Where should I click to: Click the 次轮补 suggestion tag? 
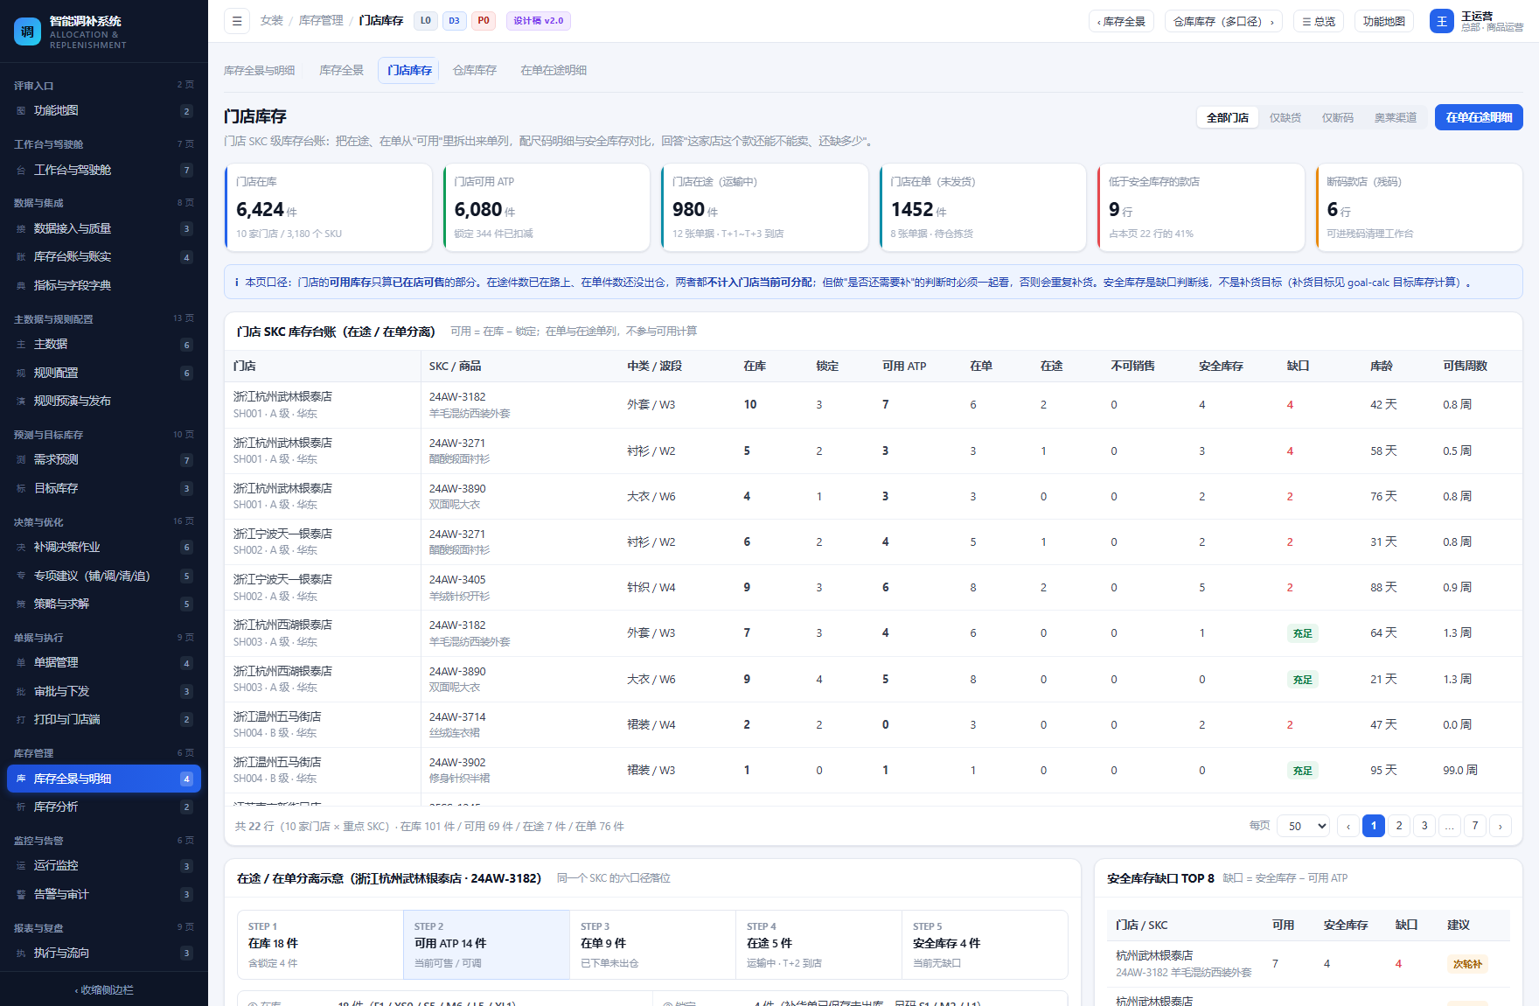(x=1467, y=964)
